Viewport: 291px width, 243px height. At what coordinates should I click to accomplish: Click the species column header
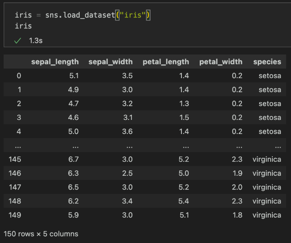point(267,62)
